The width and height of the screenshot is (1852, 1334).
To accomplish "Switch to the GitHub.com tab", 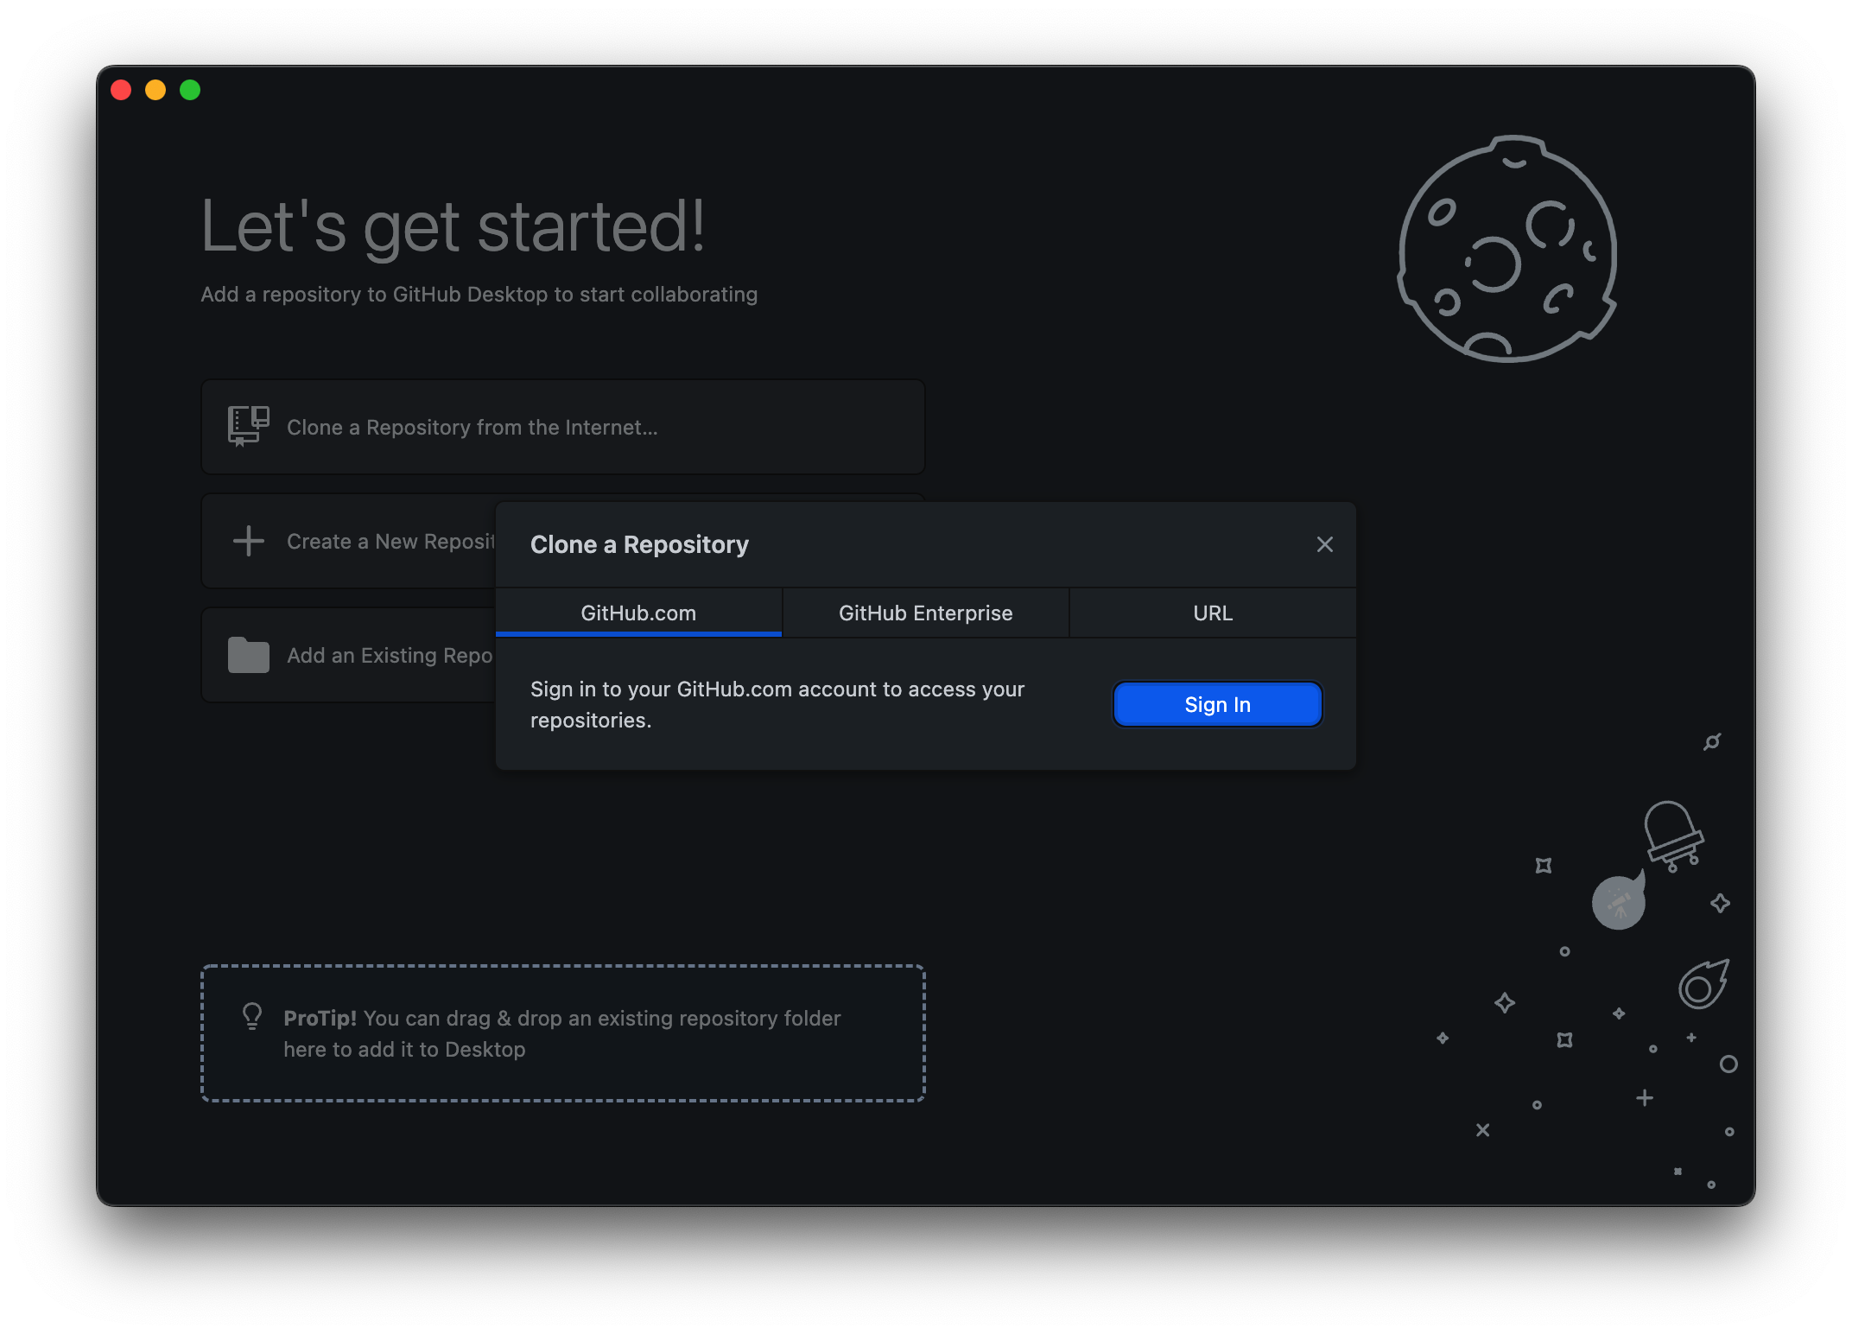I will tap(638, 613).
